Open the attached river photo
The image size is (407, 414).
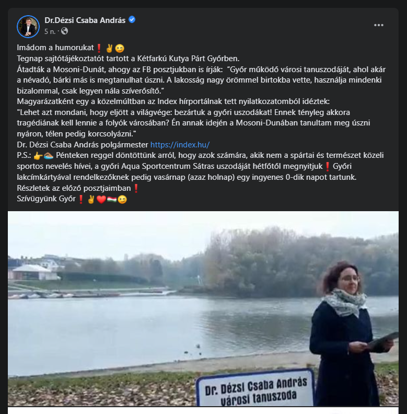(203, 308)
